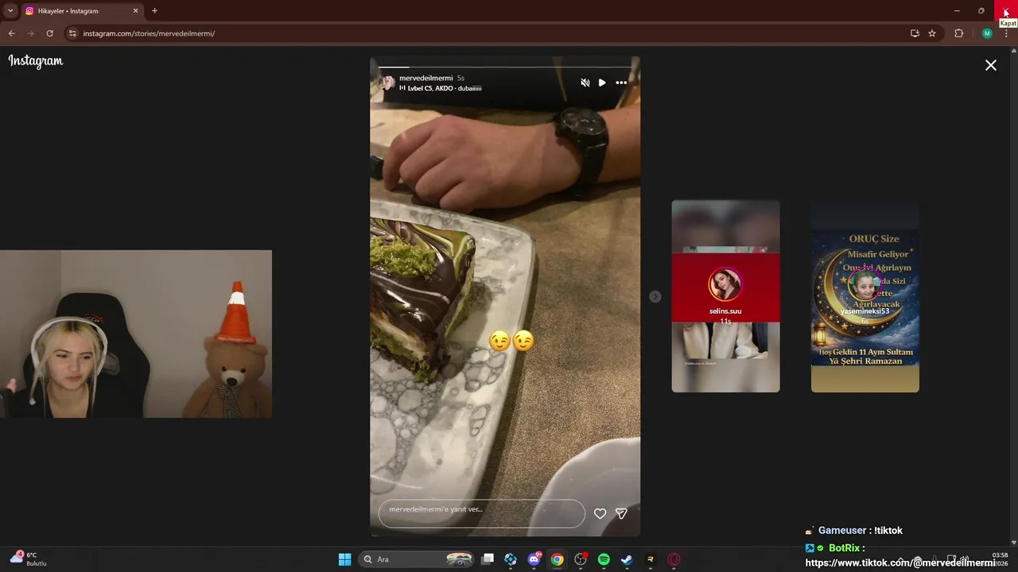Screen dimensions: 1018x572
Task: Open Steam from the taskbar
Action: coord(627,559)
